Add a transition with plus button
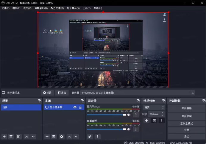This screenshot has width=206, height=144. pyautogui.click(x=146, y=121)
